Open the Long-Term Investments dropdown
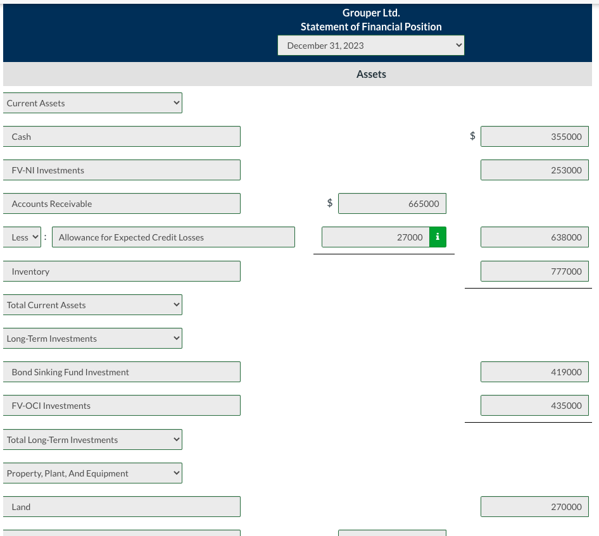Viewport: 599px width, 536px height. pos(92,339)
